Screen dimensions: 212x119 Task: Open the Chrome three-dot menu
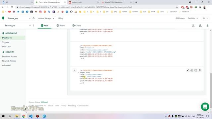click(209, 7)
